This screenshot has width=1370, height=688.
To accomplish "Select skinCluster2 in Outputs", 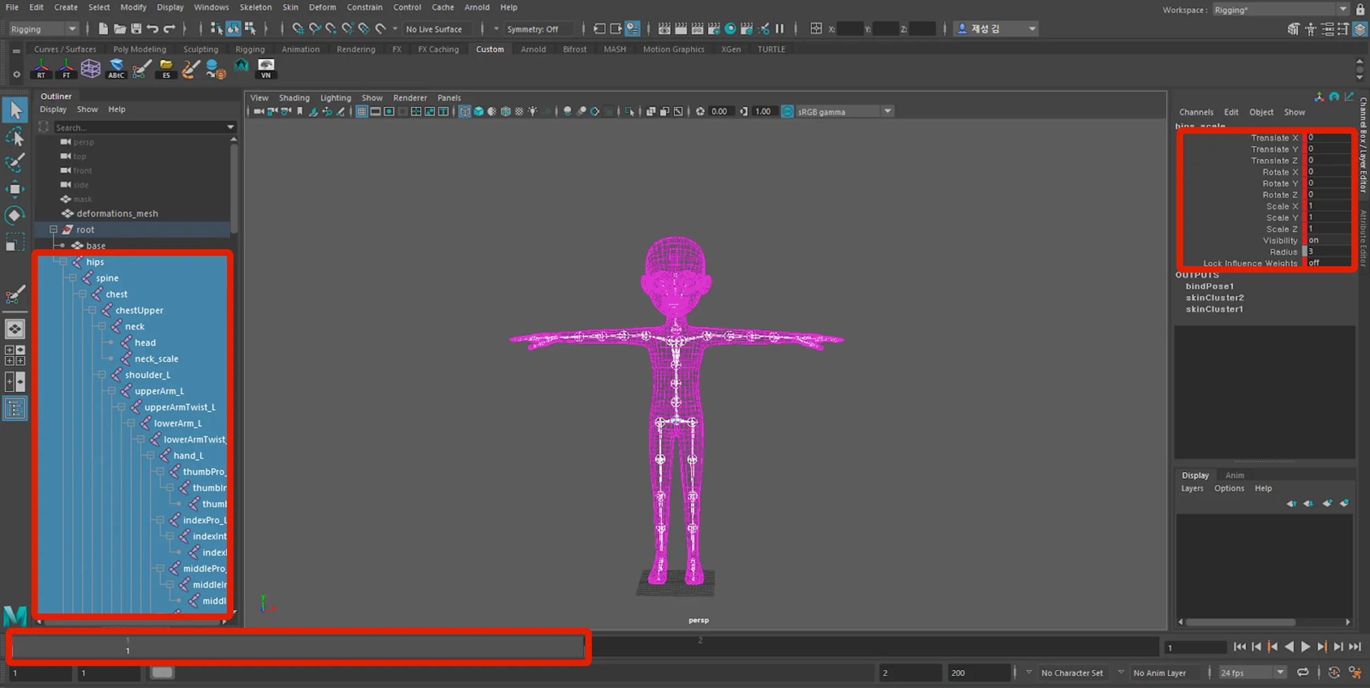I will 1214,297.
